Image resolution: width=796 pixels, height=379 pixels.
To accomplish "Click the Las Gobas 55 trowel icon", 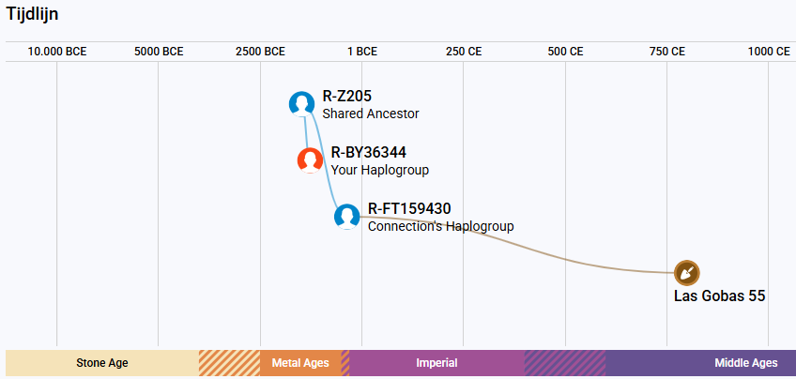I will (x=687, y=273).
